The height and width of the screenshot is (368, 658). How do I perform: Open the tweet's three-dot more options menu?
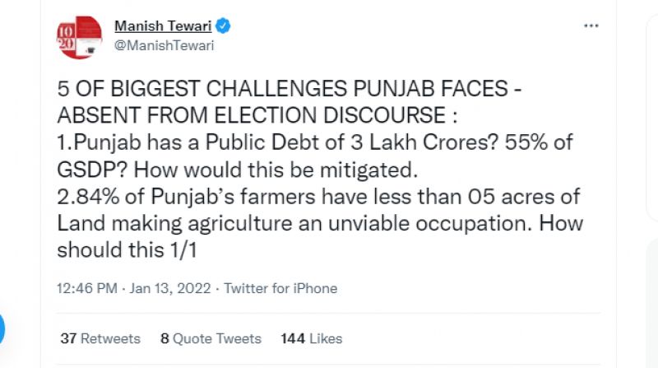591,26
